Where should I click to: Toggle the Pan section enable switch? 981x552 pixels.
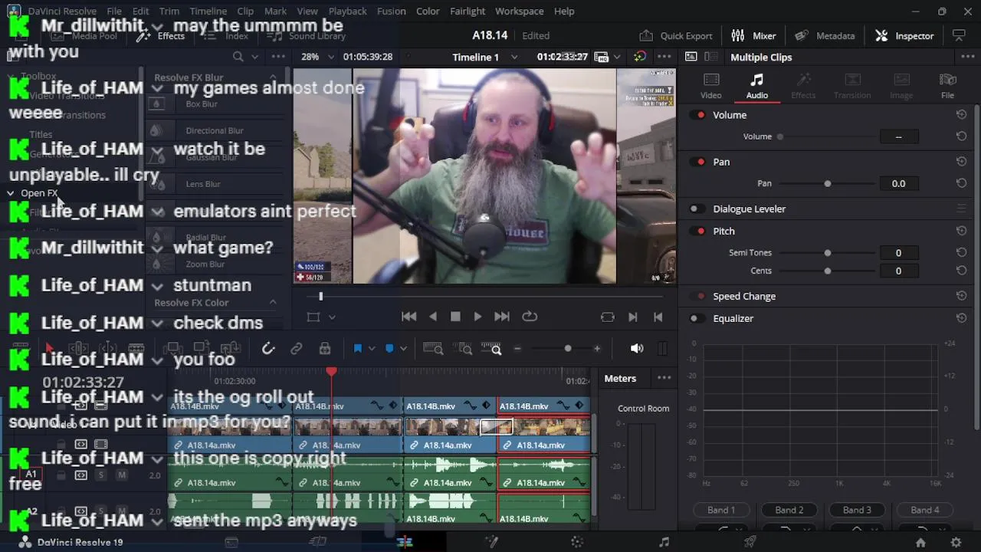pyautogui.click(x=697, y=162)
